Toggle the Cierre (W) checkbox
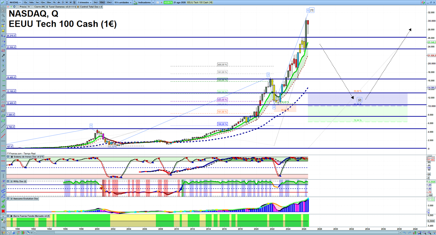 point(33,7)
